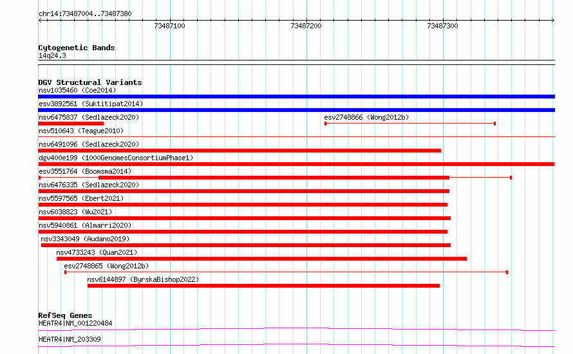
Task: Click the thin esv2748866 variant line
Action: coord(410,124)
